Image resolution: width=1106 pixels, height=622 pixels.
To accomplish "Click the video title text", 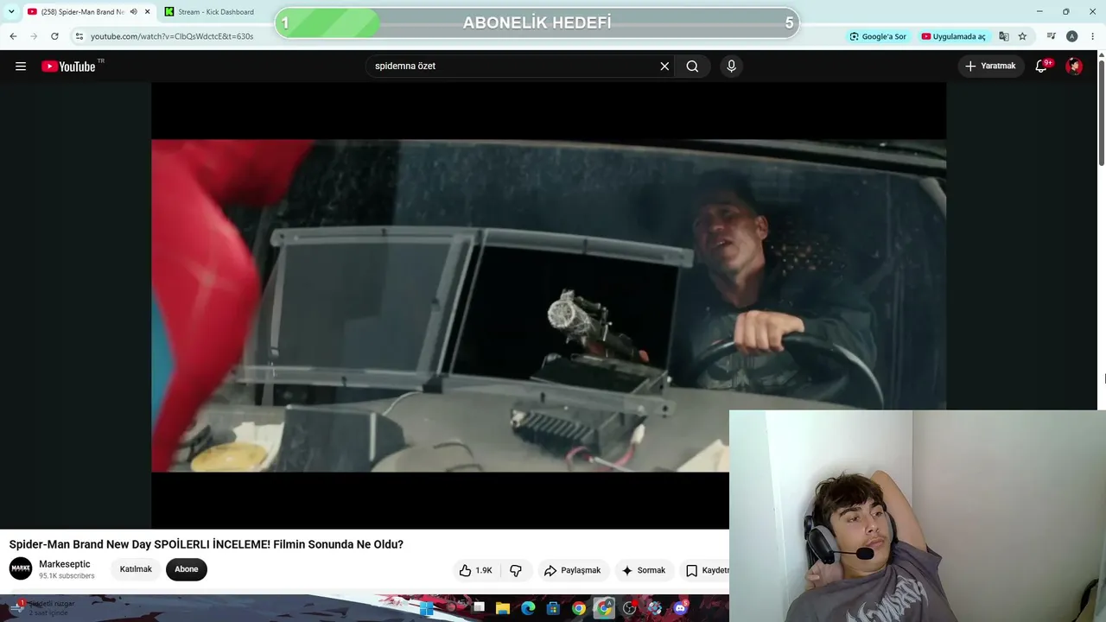I will point(207,544).
